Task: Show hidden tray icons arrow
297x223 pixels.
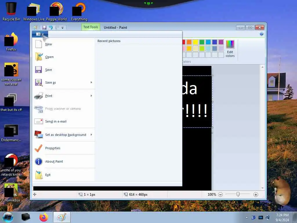Action: click(x=247, y=218)
